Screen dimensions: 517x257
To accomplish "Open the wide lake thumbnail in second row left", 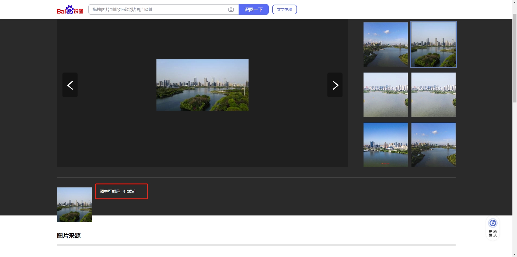I will pos(385,95).
